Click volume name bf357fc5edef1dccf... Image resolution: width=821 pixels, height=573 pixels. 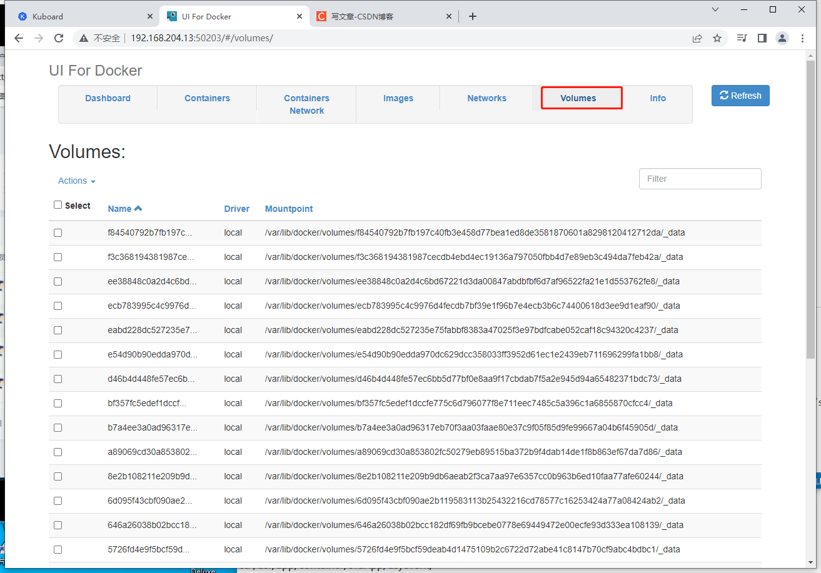click(x=147, y=403)
